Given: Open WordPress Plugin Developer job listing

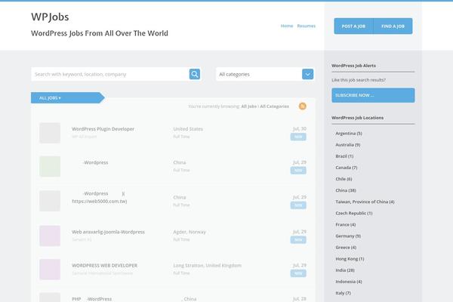Looking at the screenshot, I should pyautogui.click(x=103, y=129).
